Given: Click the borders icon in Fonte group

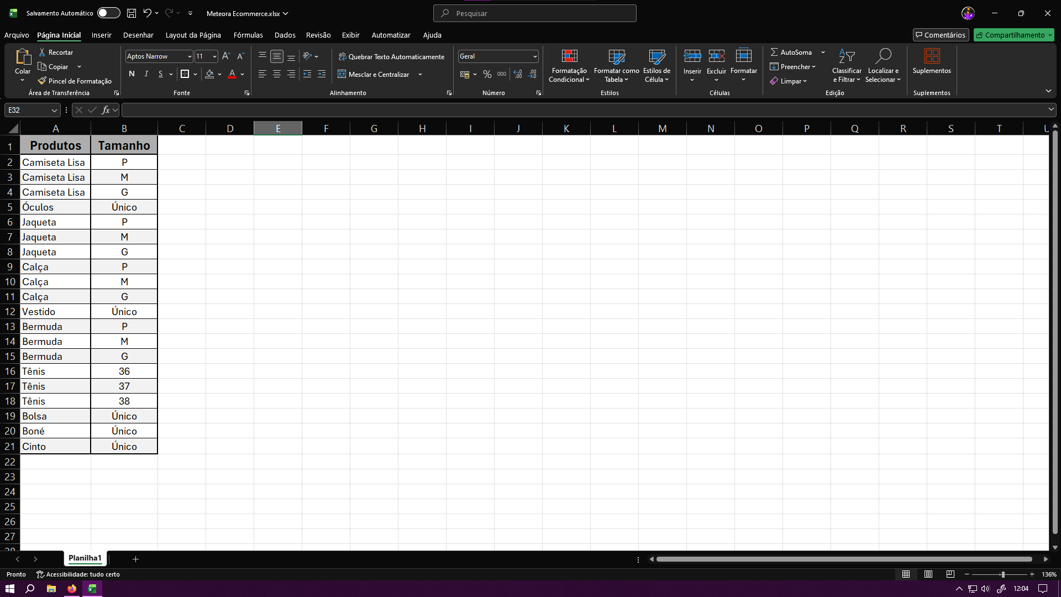Looking at the screenshot, I should pos(185,74).
